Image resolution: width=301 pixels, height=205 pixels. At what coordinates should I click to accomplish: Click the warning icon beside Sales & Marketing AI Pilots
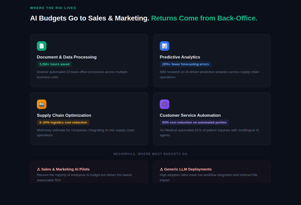[x=39, y=169]
